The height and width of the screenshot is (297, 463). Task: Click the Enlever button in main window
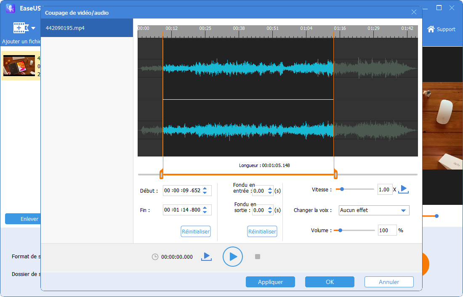click(23, 219)
